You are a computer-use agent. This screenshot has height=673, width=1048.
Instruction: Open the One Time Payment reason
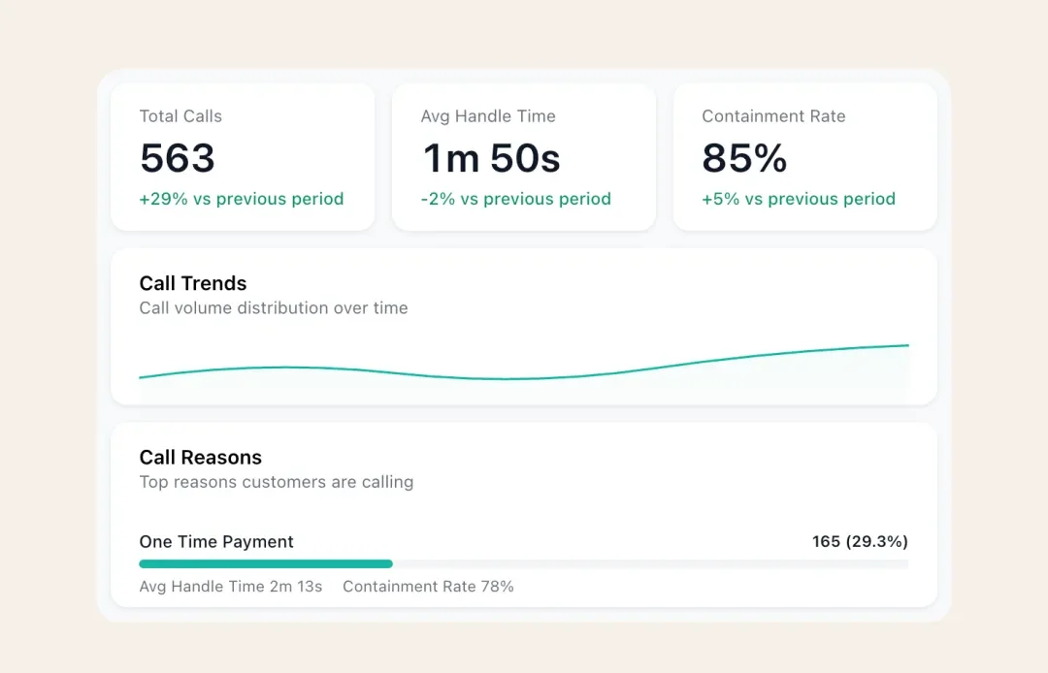click(x=216, y=542)
